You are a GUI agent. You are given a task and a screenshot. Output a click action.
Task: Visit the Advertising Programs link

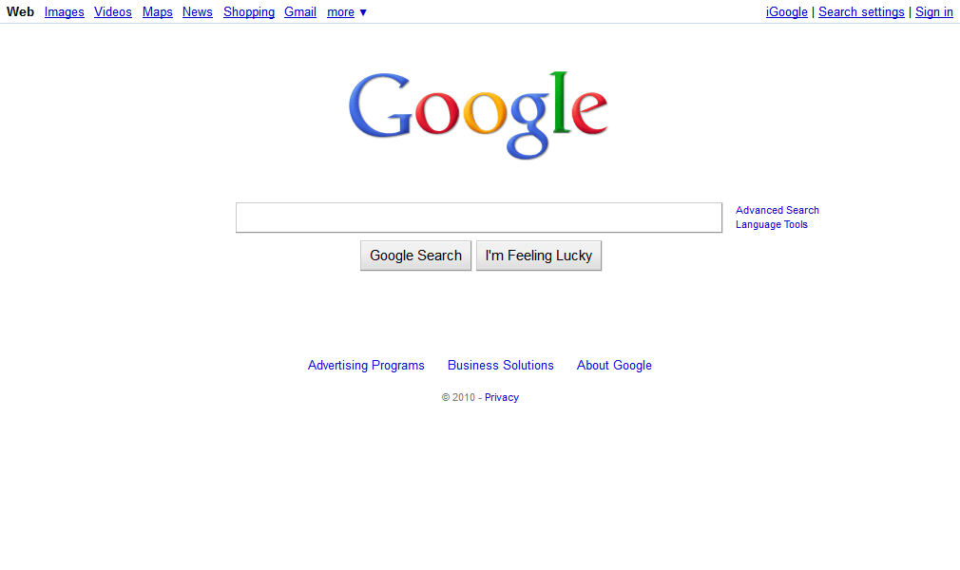366,366
